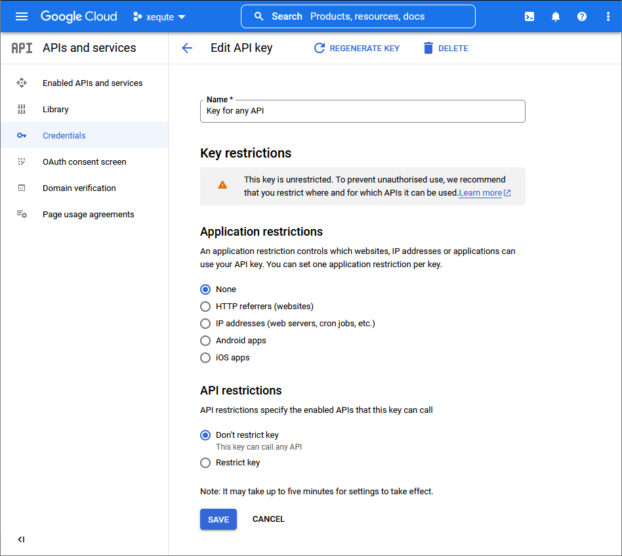622x556 pixels.
Task: Open the three-dot more options menu
Action: (608, 16)
